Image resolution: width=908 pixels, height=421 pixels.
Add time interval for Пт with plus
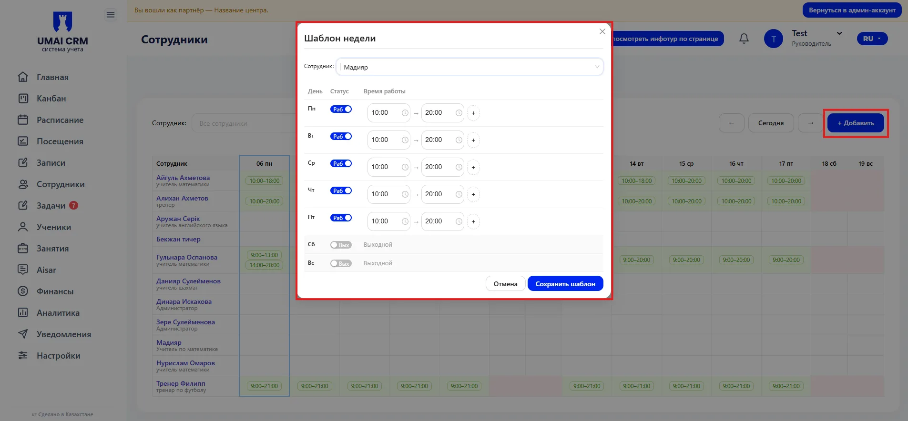coord(473,221)
